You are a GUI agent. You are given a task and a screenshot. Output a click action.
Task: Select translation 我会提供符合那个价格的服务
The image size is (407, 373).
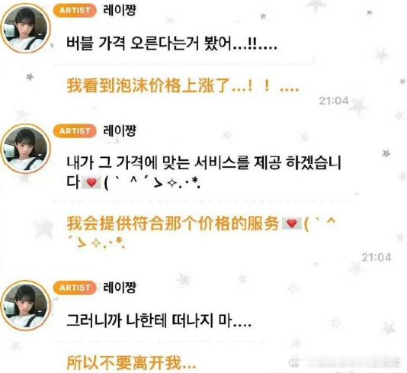click(x=201, y=232)
